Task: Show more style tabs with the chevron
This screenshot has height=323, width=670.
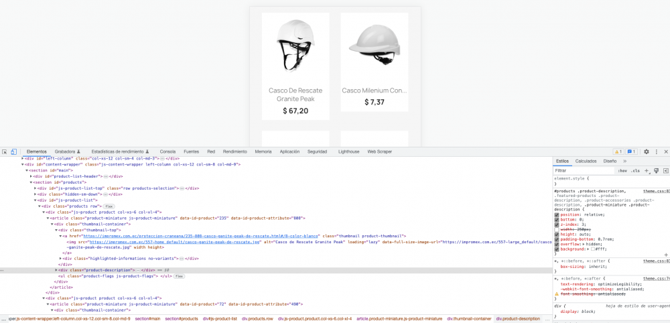Action: click(x=624, y=161)
